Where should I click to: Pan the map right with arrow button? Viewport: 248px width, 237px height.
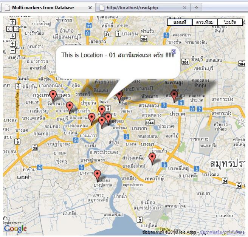tap(16, 29)
